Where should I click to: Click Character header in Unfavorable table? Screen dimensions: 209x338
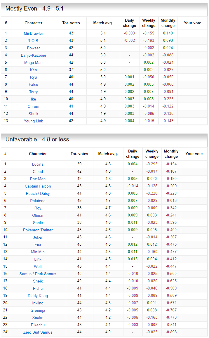[x=38, y=154]
